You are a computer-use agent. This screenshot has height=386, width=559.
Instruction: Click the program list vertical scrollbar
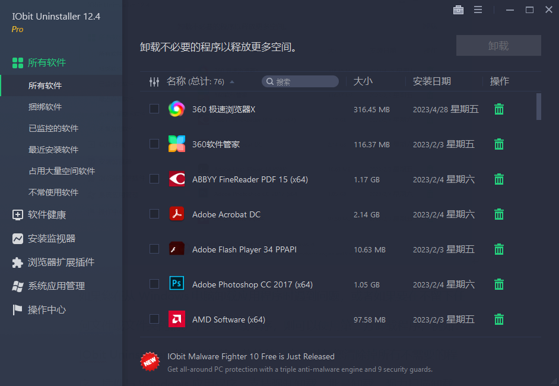(x=539, y=107)
